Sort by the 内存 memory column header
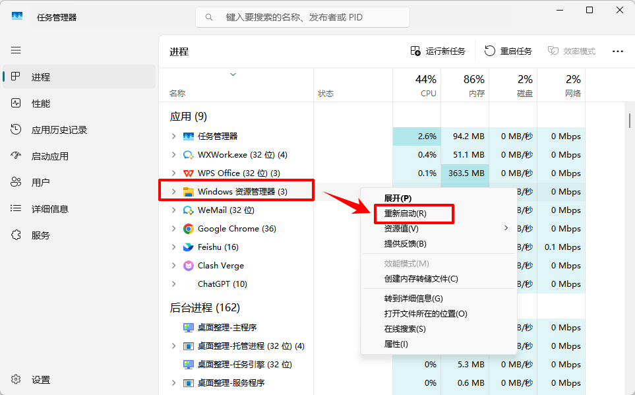635x395 pixels. pos(465,85)
